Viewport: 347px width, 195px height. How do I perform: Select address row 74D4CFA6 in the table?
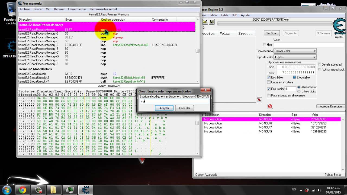point(271,123)
